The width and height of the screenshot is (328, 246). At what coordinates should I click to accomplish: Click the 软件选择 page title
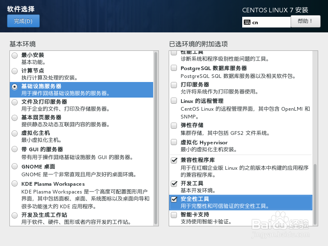pyautogui.click(x=21, y=9)
